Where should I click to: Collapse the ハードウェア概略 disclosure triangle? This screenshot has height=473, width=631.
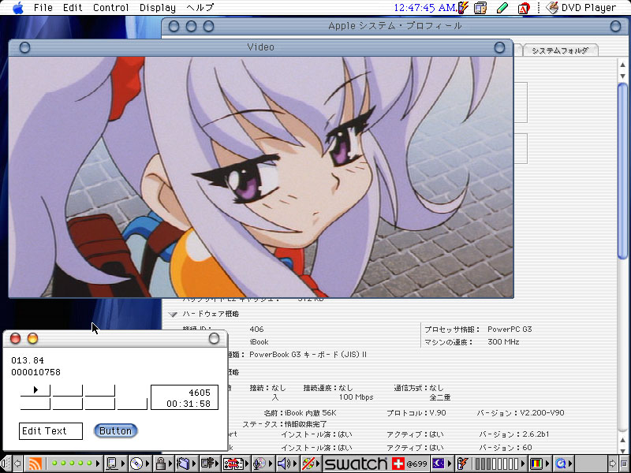(x=173, y=314)
